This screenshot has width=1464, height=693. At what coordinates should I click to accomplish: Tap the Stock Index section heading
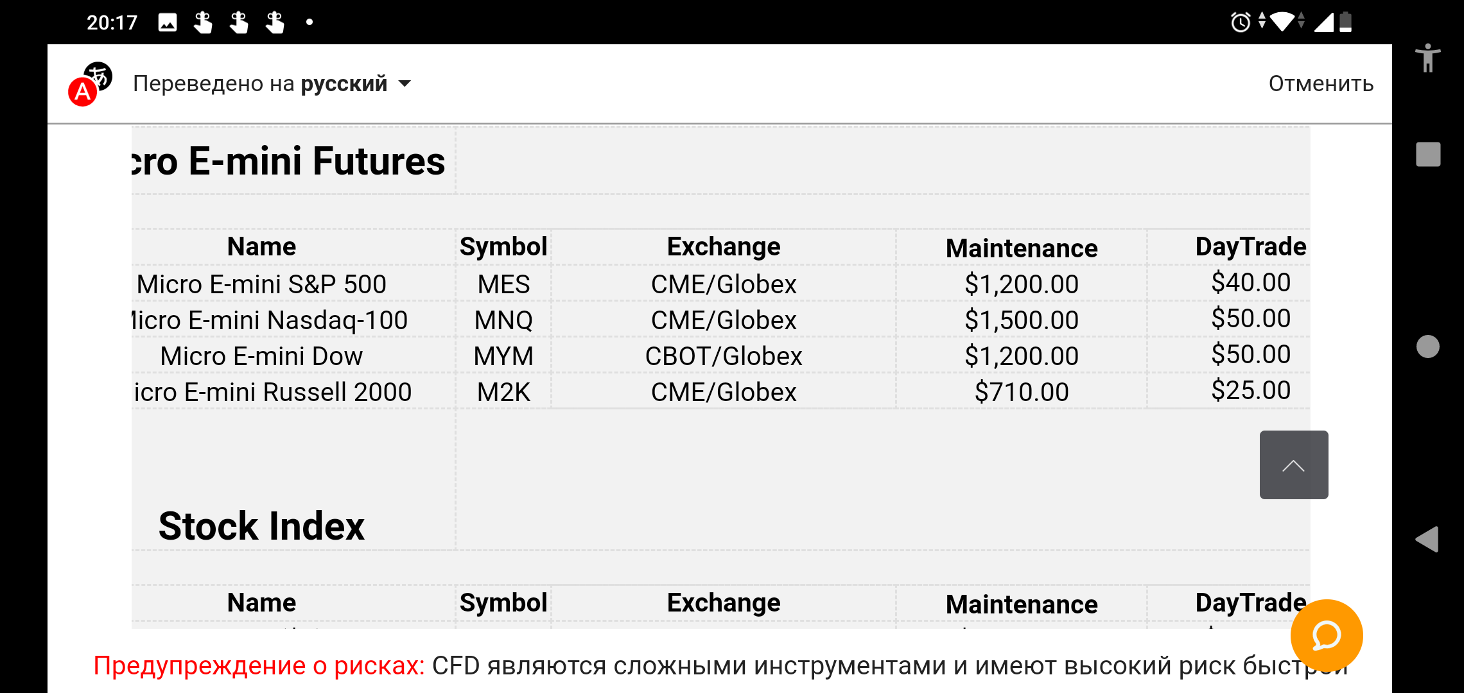point(261,526)
